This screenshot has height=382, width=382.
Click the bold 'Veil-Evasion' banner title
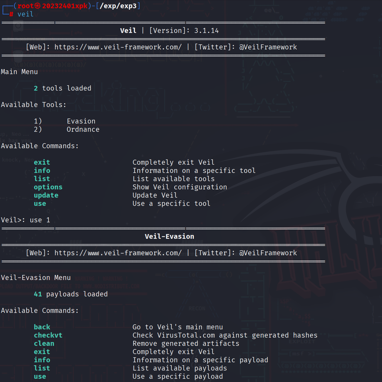click(x=170, y=236)
